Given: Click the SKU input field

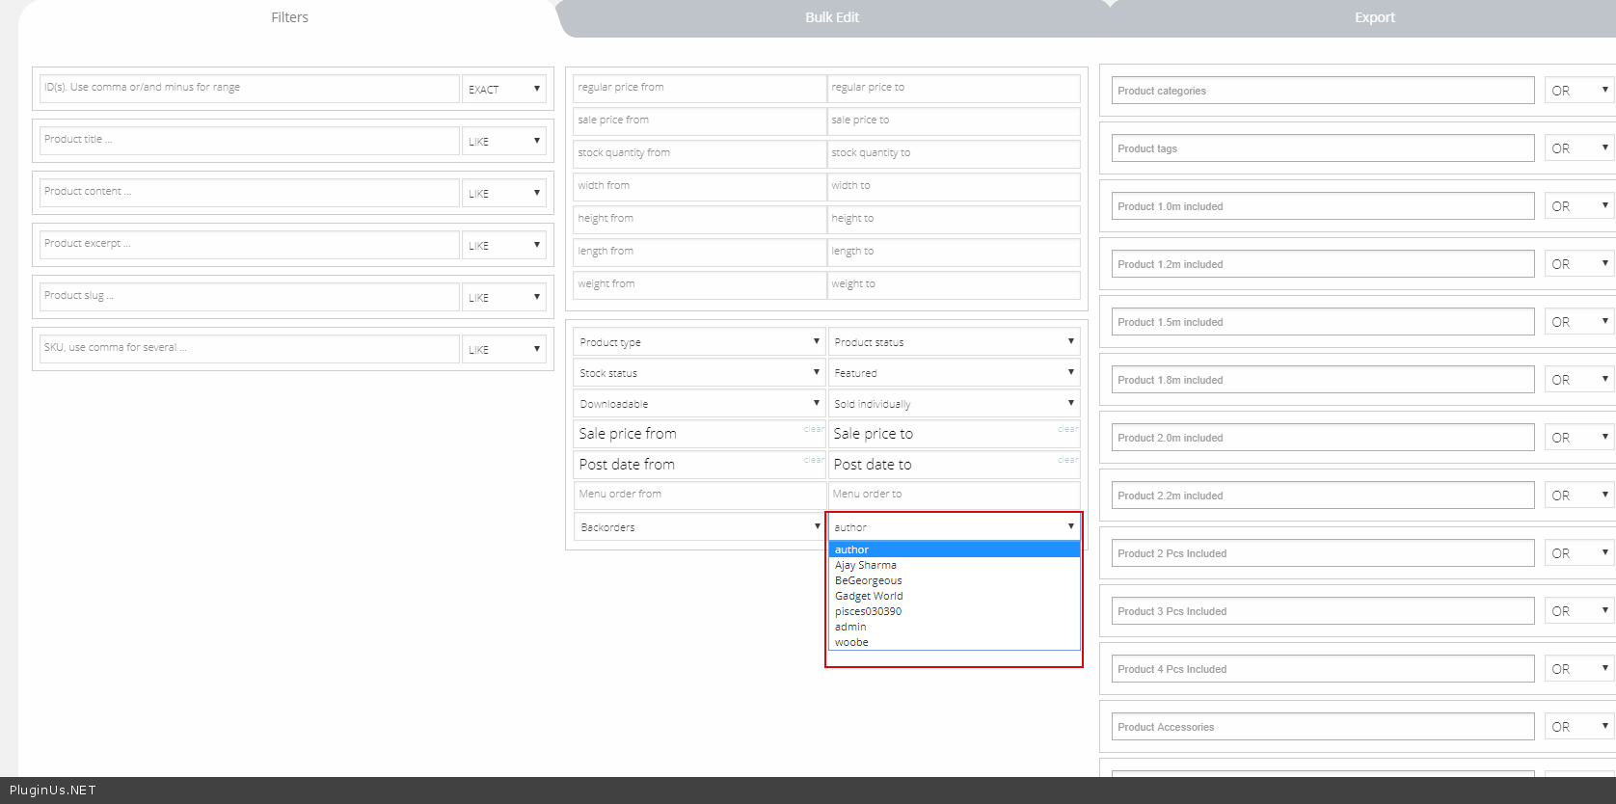Looking at the screenshot, I should 249,348.
